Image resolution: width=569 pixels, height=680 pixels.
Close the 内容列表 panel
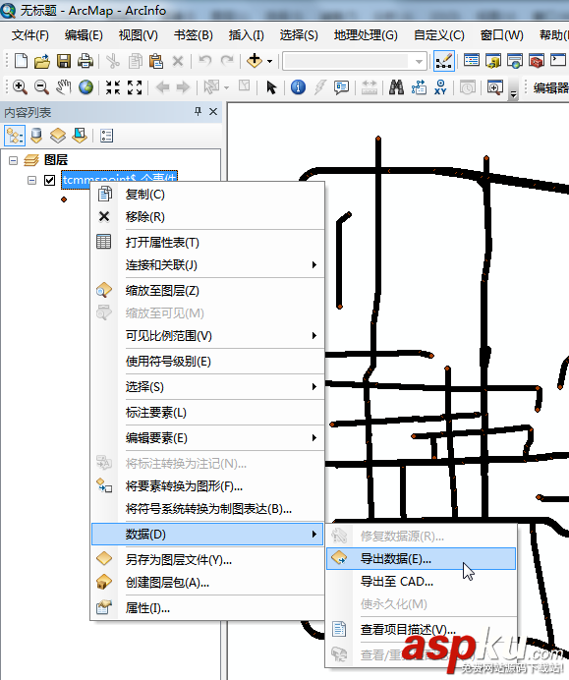click(x=213, y=111)
